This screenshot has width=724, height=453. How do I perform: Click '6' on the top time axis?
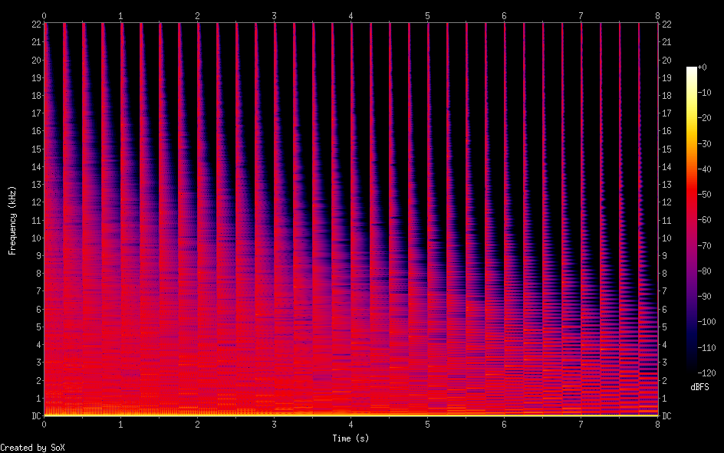504,16
